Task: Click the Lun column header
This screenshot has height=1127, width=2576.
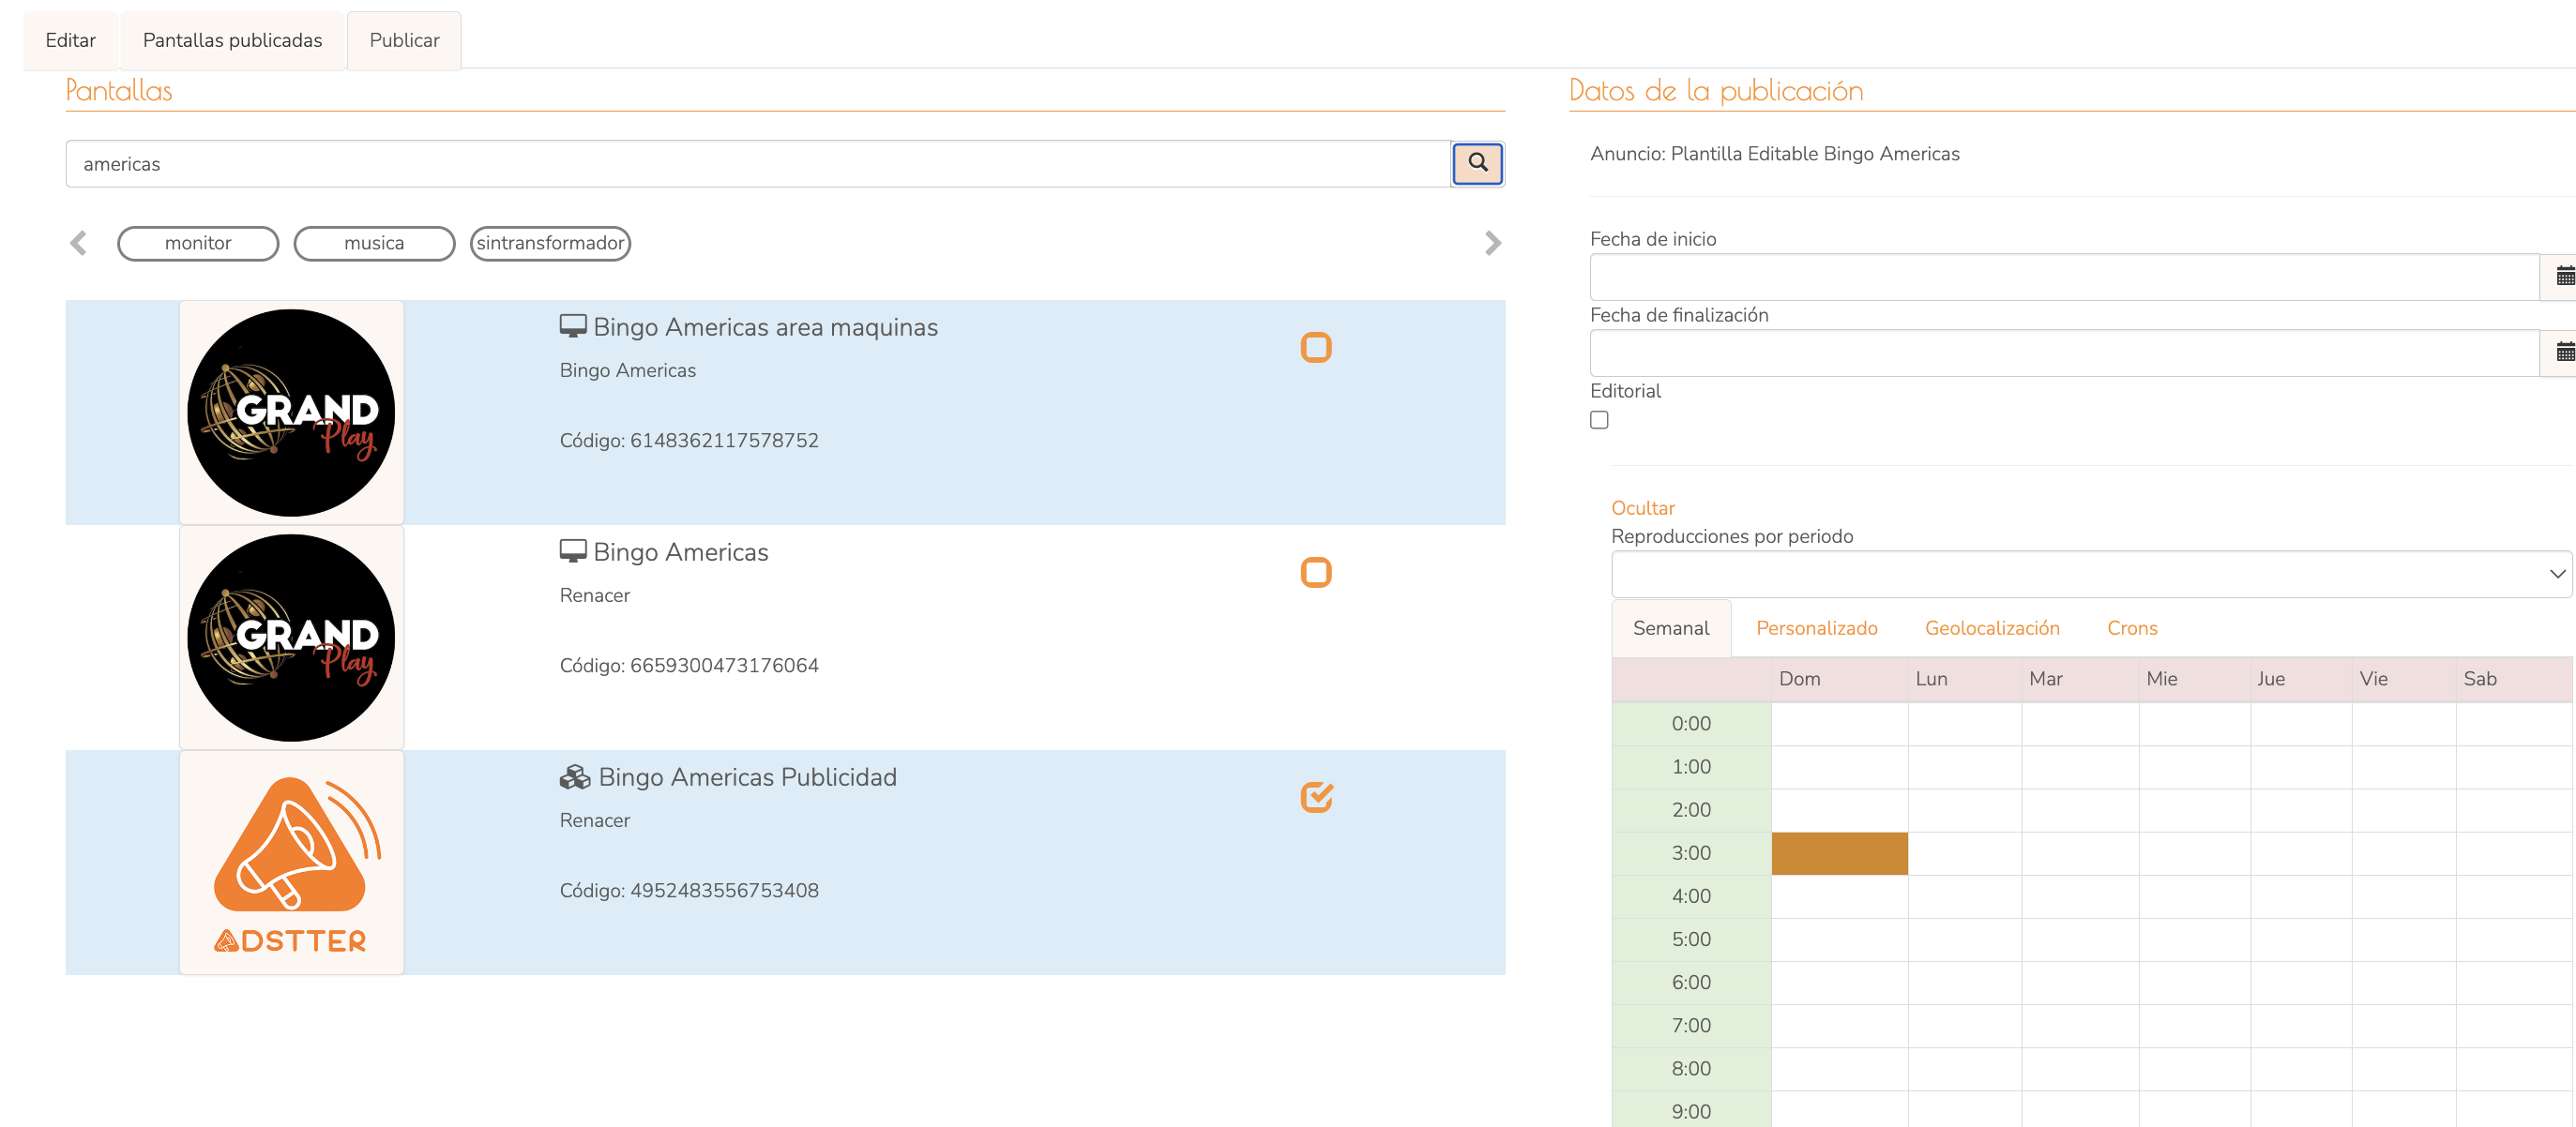Action: coord(1964,680)
